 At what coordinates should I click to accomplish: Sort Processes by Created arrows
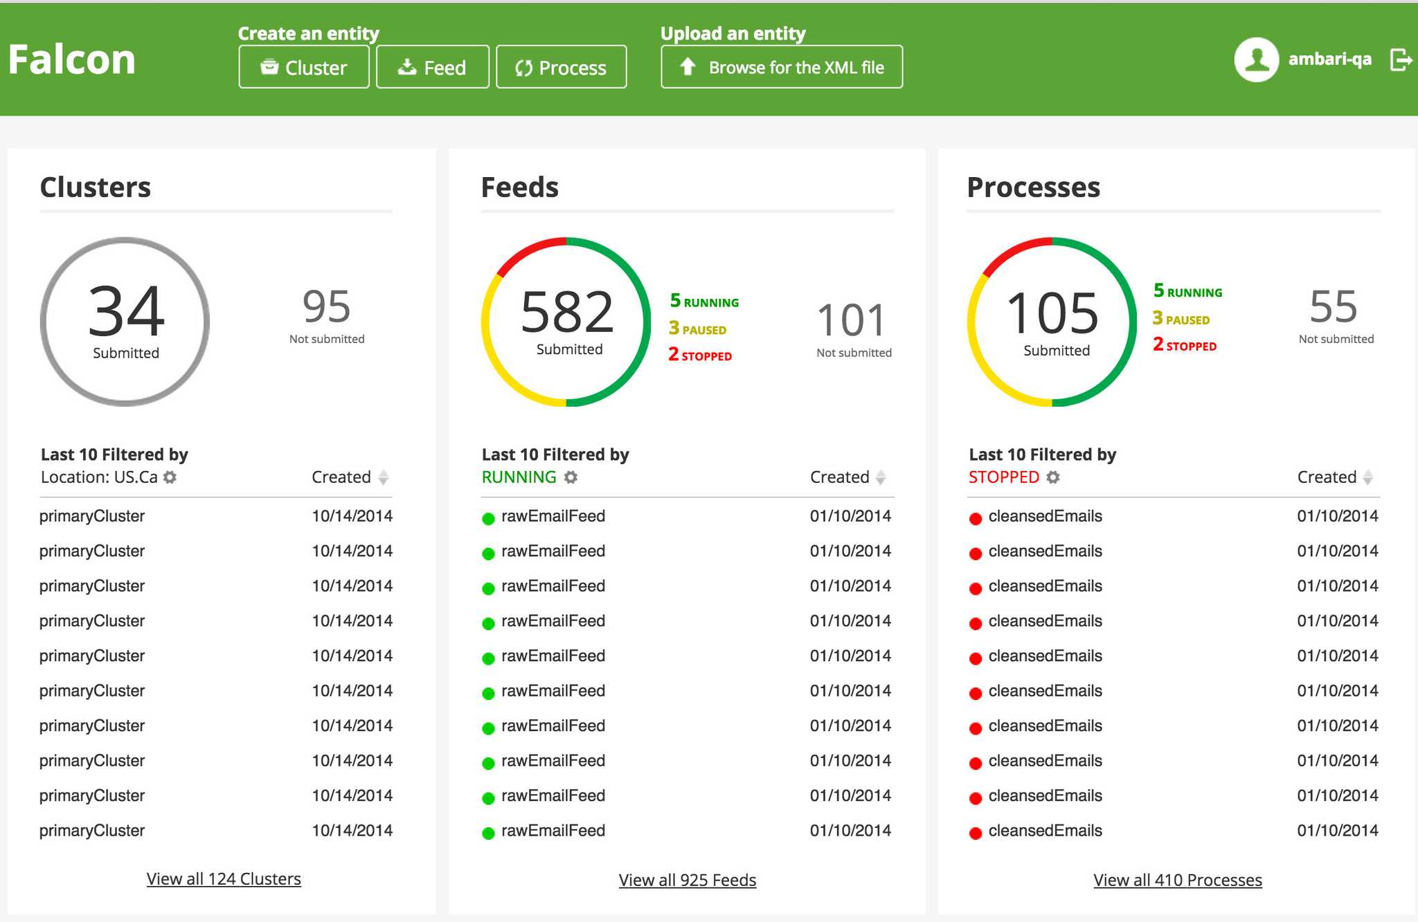(1368, 477)
